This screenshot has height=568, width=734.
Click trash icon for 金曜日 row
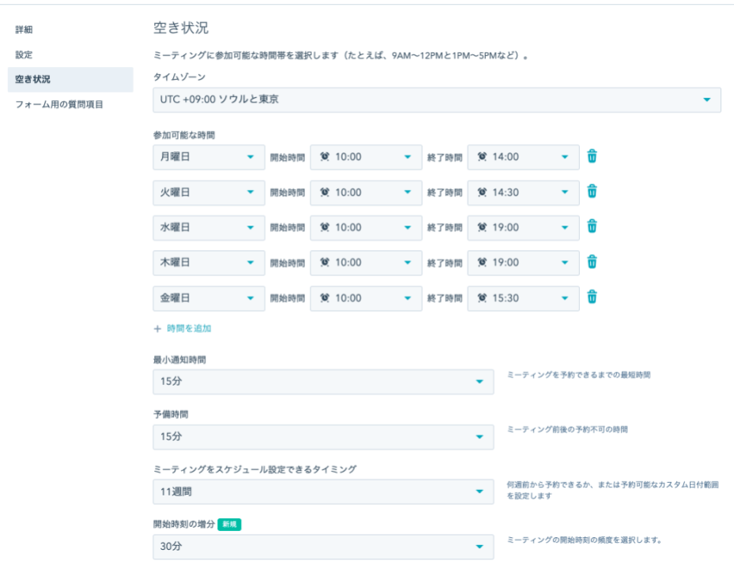(592, 297)
